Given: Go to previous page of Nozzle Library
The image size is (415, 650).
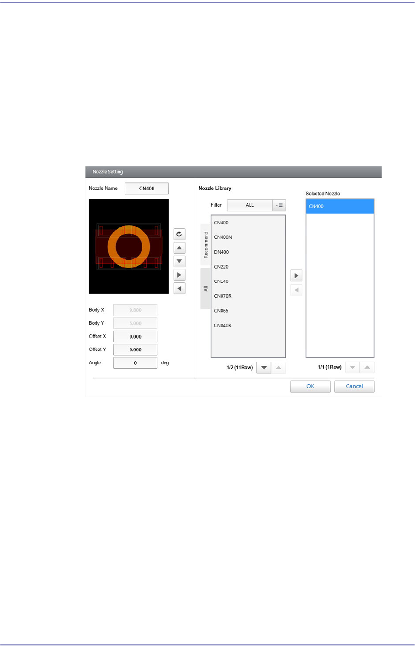Looking at the screenshot, I should 278,367.
